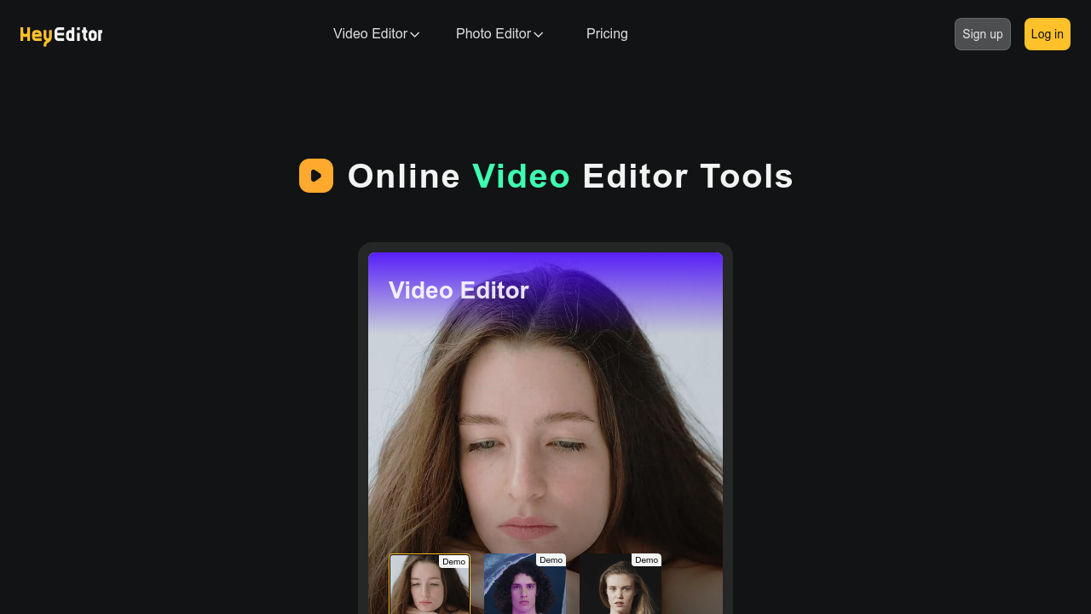Click the Online Video Editor Tools heading

point(570,177)
